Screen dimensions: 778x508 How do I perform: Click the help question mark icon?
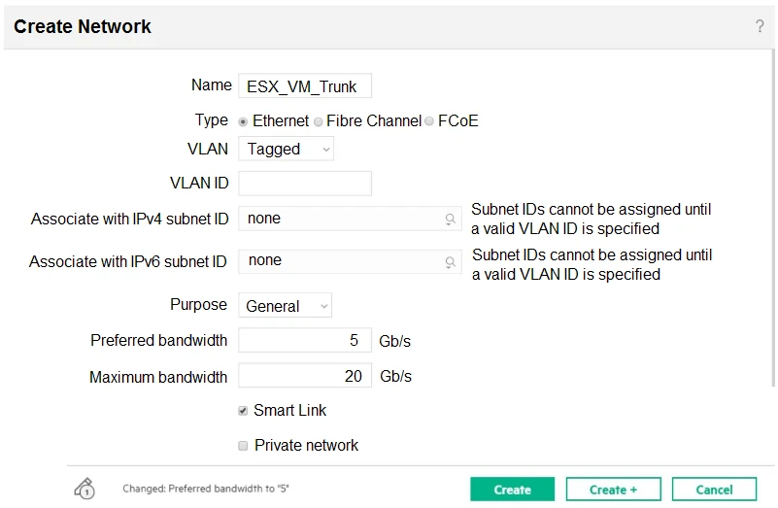coord(760,26)
